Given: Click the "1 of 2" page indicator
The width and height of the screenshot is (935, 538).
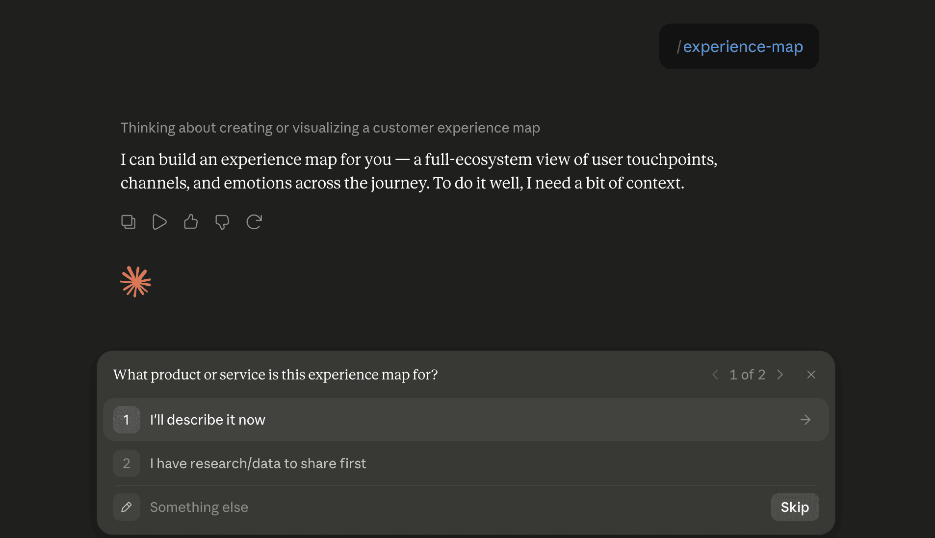Looking at the screenshot, I should click(x=748, y=375).
